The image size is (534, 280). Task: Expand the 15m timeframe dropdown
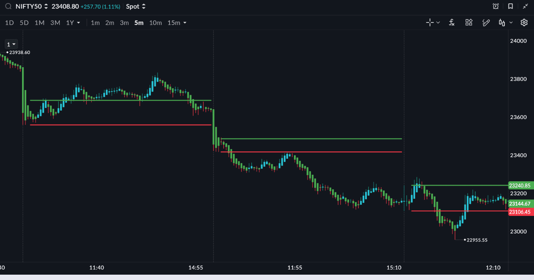point(177,23)
